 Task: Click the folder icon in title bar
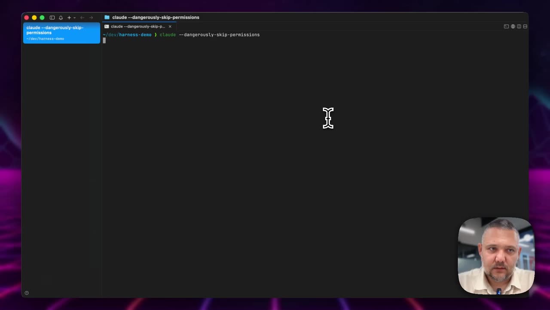[x=107, y=17]
